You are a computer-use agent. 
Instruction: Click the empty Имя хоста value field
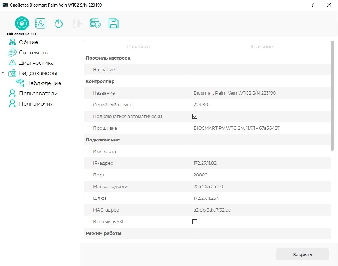pos(261,151)
